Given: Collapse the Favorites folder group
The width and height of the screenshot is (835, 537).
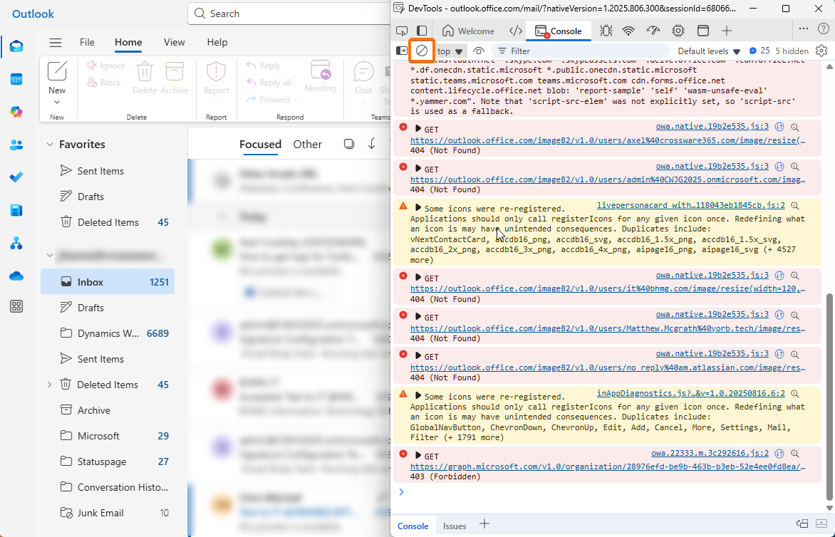Looking at the screenshot, I should 50,145.
